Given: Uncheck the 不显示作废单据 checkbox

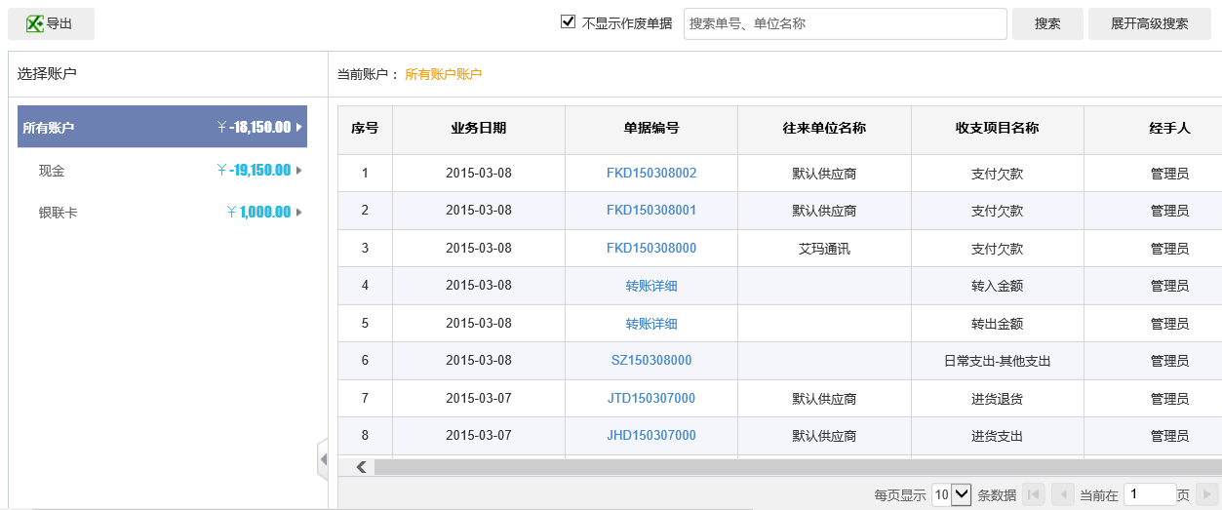Looking at the screenshot, I should [x=569, y=21].
